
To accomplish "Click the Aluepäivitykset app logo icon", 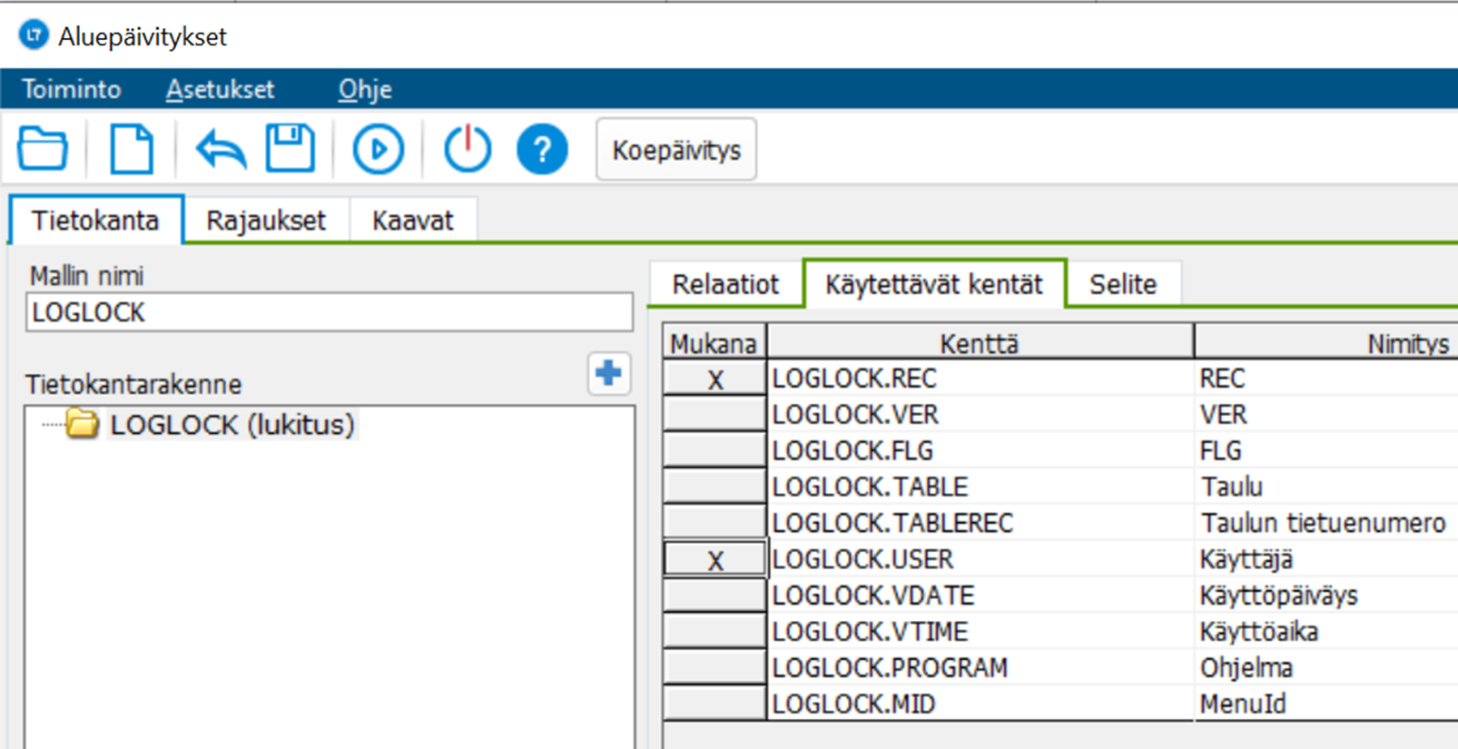I will (x=34, y=35).
